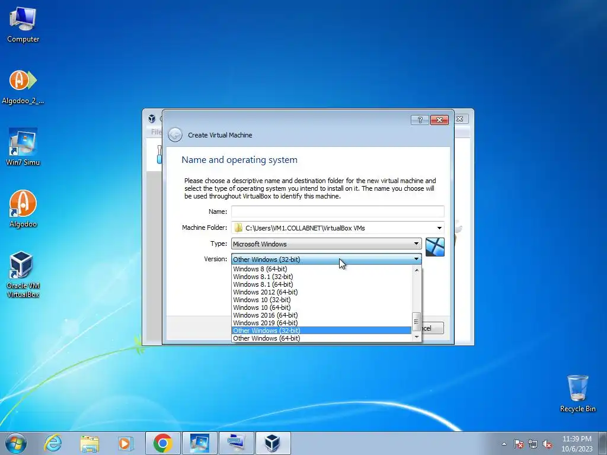Choose Windows 8 (64-bit) from list
Screen dimensions: 607x455
click(321, 269)
